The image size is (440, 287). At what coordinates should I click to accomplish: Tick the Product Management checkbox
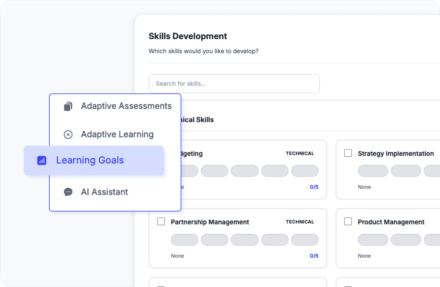coord(348,222)
